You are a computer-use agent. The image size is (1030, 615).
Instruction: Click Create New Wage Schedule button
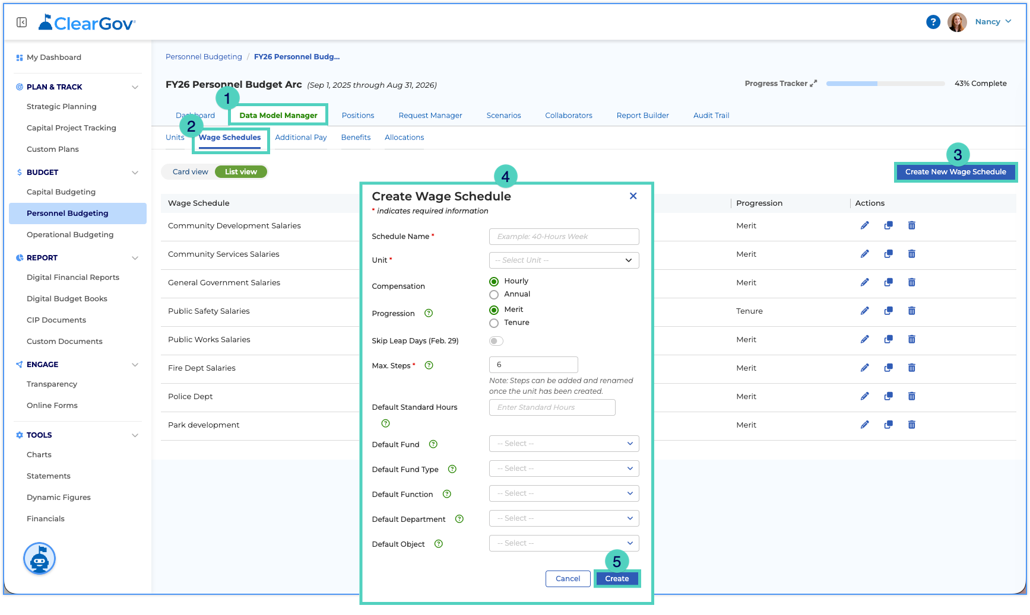tap(955, 172)
